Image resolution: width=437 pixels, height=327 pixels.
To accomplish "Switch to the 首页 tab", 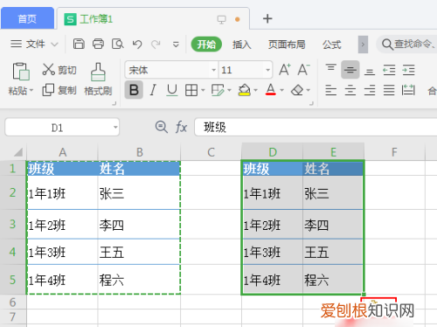I will [27, 18].
